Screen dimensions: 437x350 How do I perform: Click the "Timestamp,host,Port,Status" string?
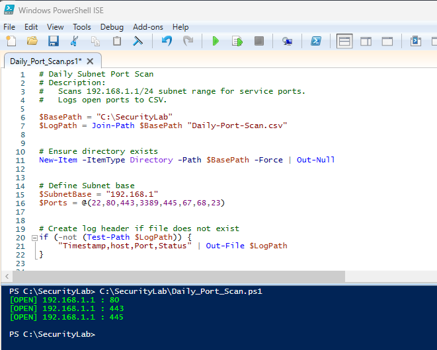pos(125,246)
